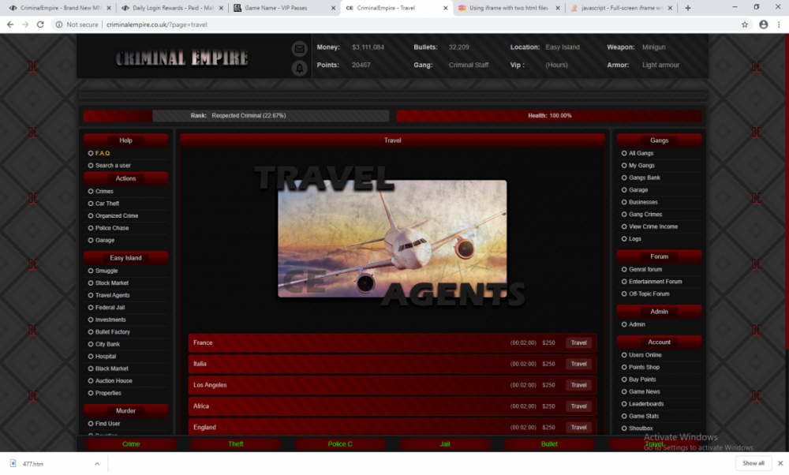
Task: Expand the 477.htm download chevron
Action: (x=96, y=463)
